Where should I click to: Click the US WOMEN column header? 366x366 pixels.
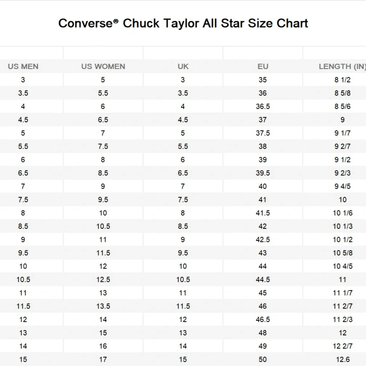click(103, 67)
